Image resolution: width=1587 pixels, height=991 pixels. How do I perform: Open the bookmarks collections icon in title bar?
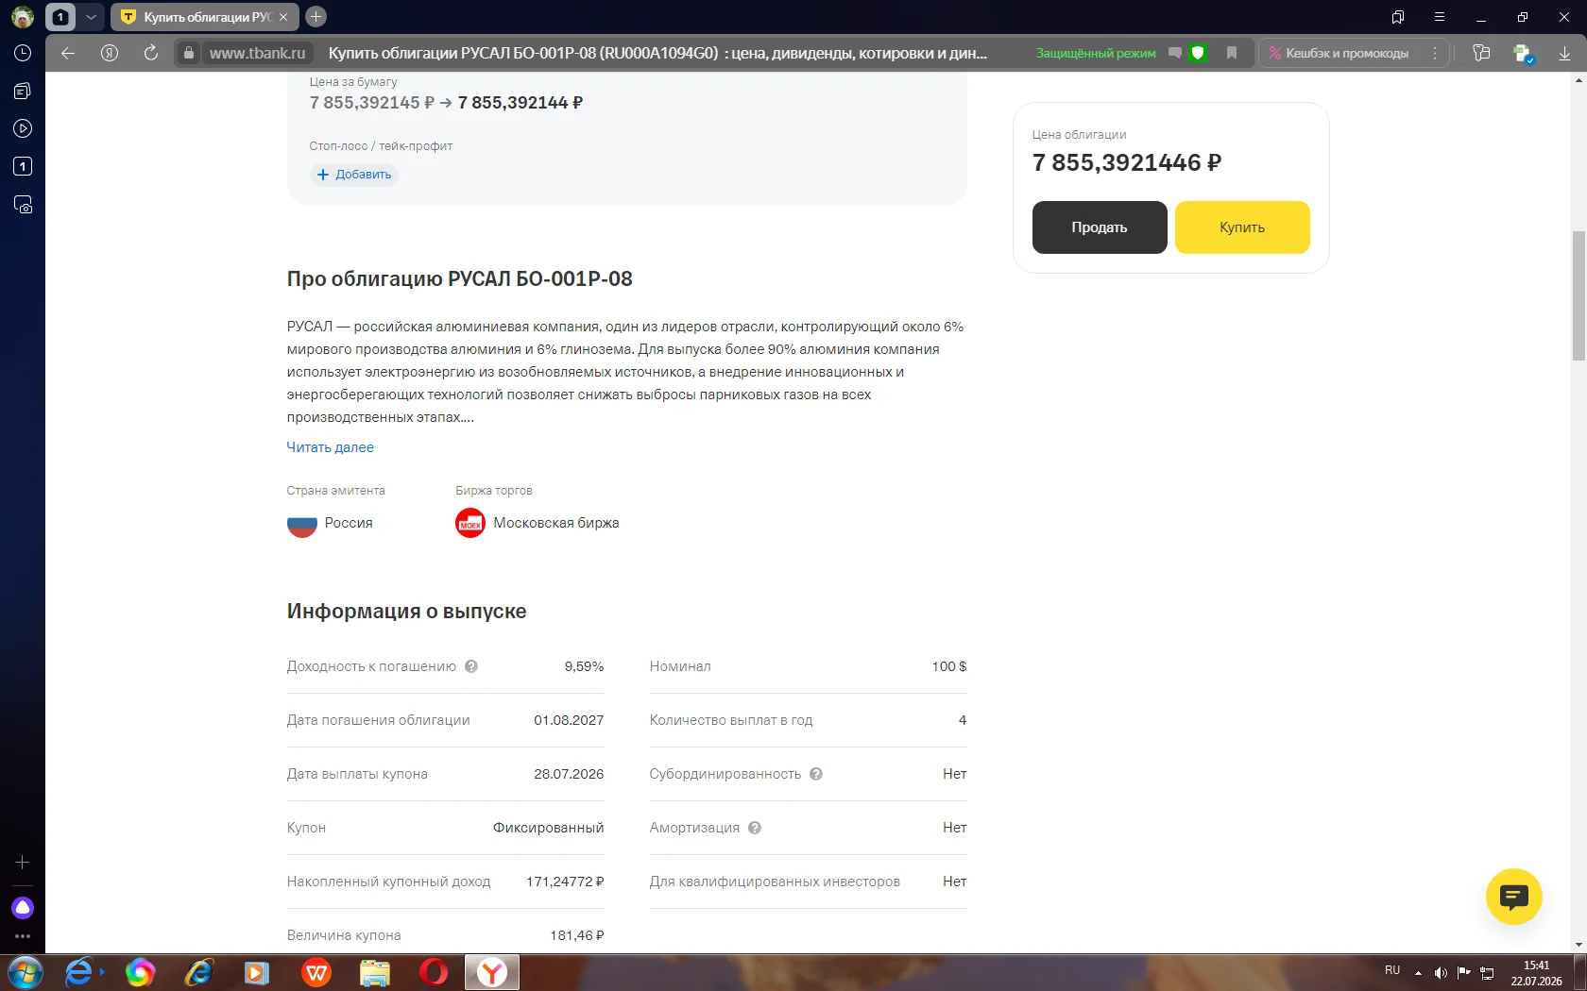(x=1398, y=17)
